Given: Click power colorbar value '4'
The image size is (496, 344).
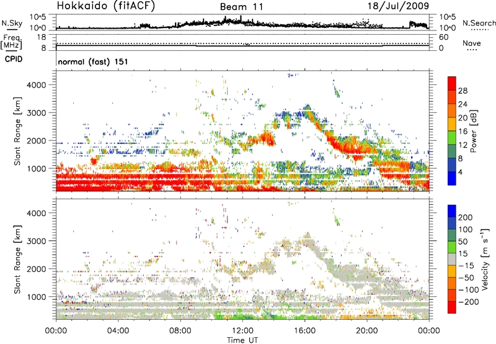Looking at the screenshot, I should tap(460, 172).
